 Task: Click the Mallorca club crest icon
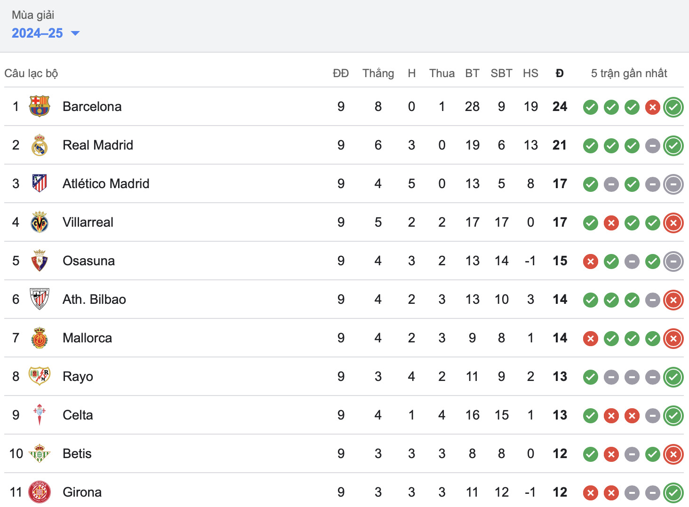pyautogui.click(x=40, y=338)
